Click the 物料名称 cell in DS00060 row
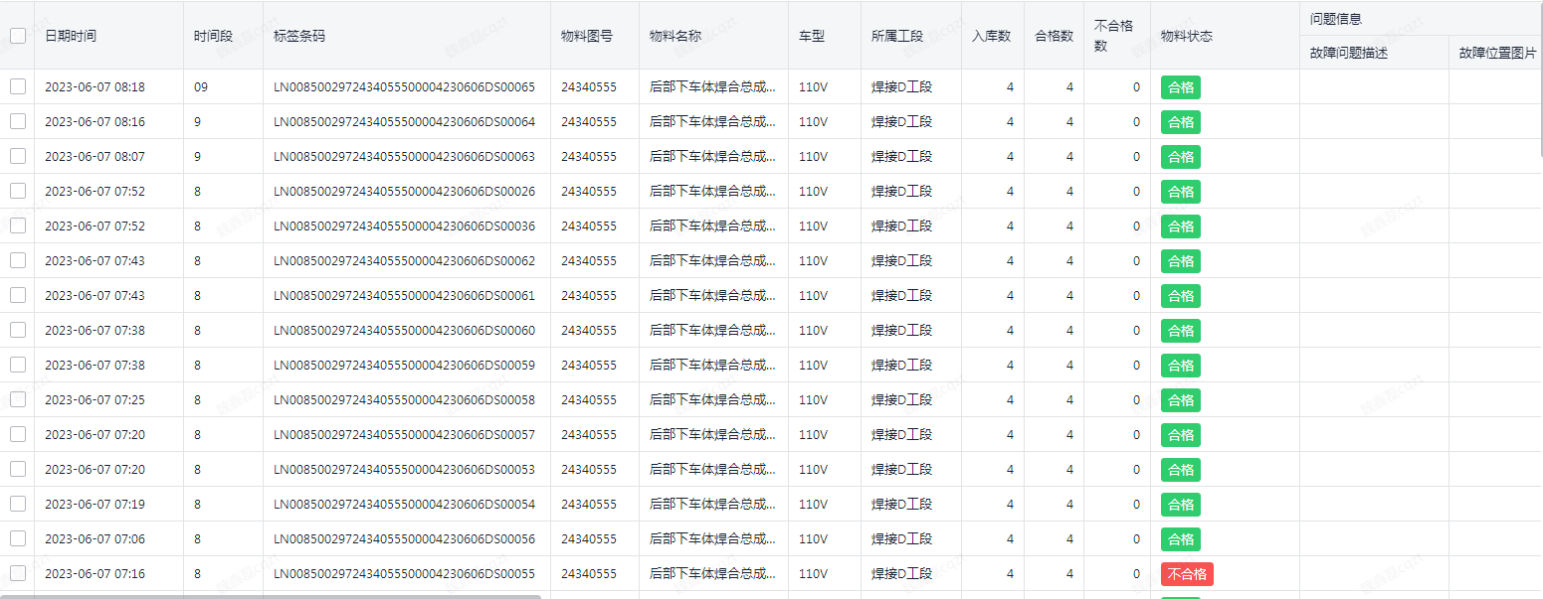Viewport: 1543px width, 599px height. (711, 331)
